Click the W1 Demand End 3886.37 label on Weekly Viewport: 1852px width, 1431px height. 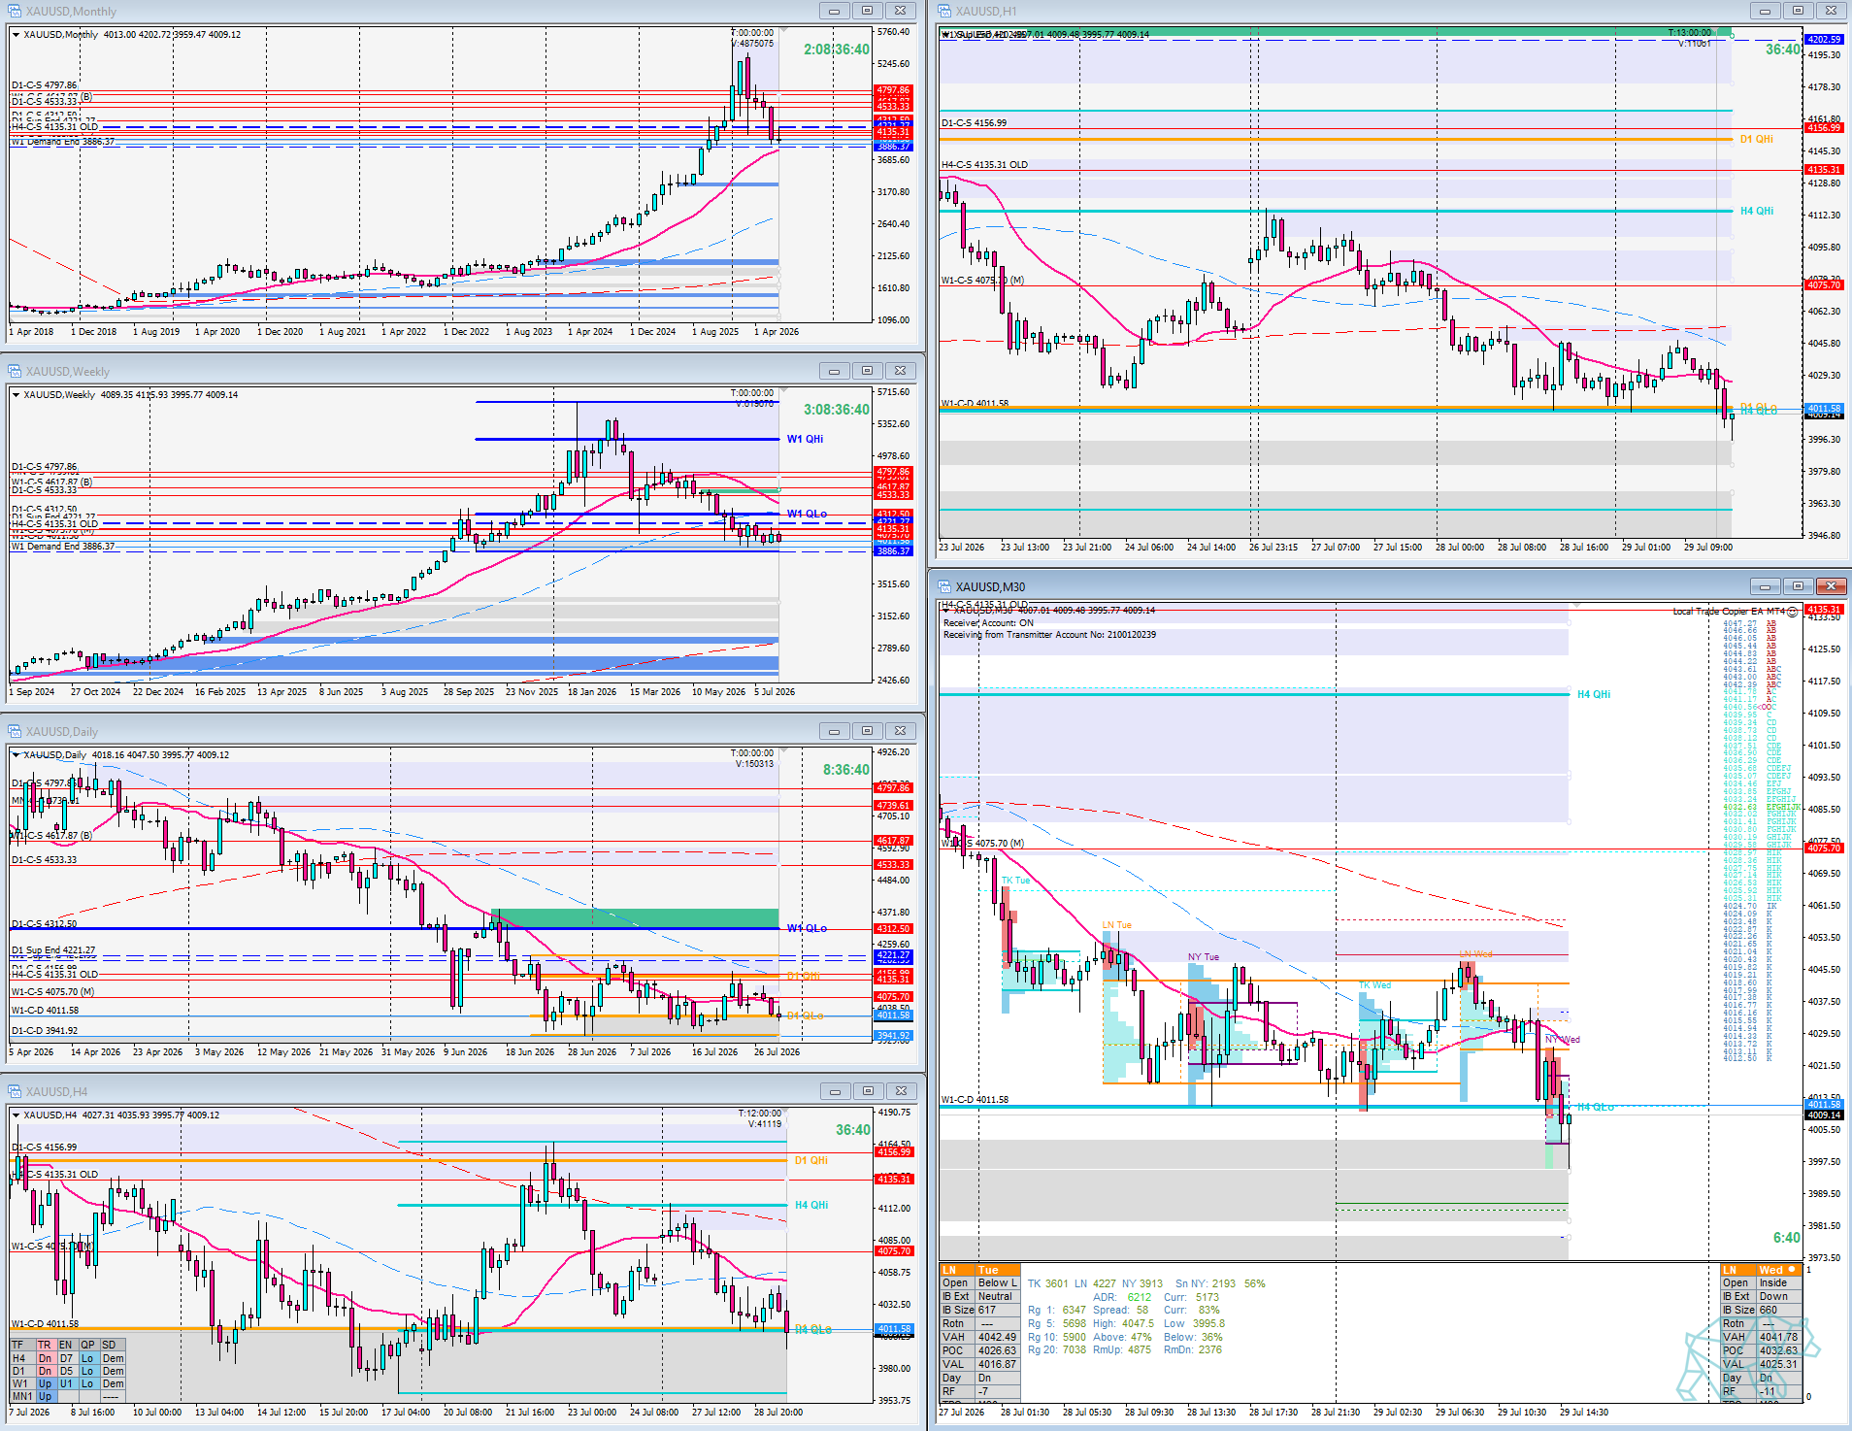click(x=63, y=547)
